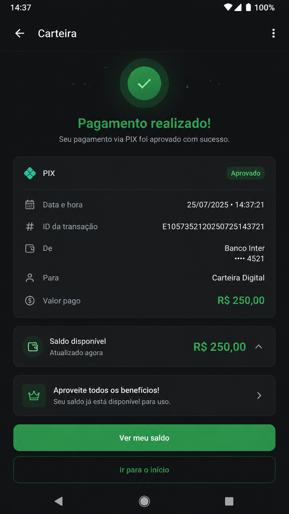Tap the person icon next to Para
Screen dimensions: 289x514
pos(30,278)
